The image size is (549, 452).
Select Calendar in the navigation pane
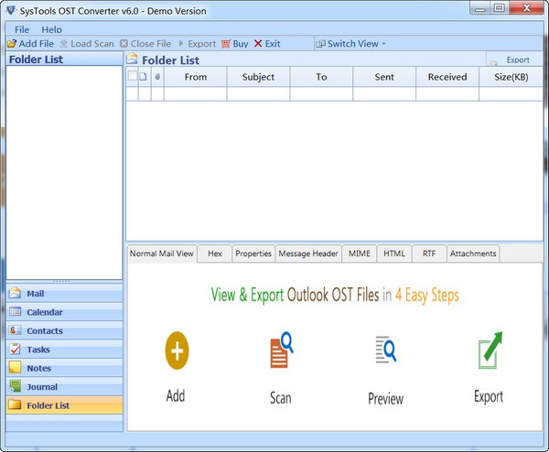click(x=64, y=312)
